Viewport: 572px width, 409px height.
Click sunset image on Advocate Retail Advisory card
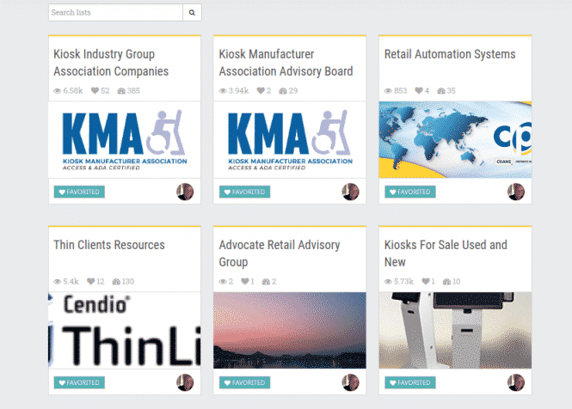coord(290,330)
